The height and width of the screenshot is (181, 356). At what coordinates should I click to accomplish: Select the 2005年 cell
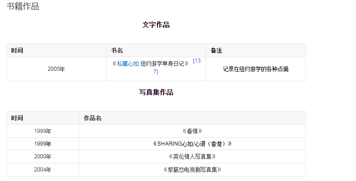click(x=56, y=69)
